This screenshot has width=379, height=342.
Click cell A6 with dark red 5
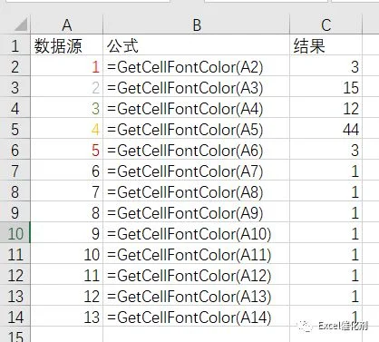pyautogui.click(x=67, y=149)
